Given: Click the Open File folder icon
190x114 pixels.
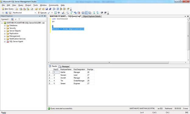Looking at the screenshot, I should point(36,9).
